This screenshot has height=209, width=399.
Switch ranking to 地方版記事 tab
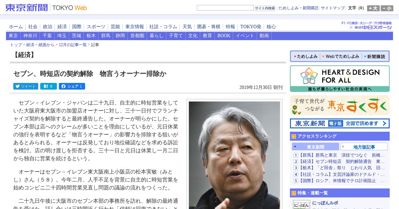tap(364, 147)
